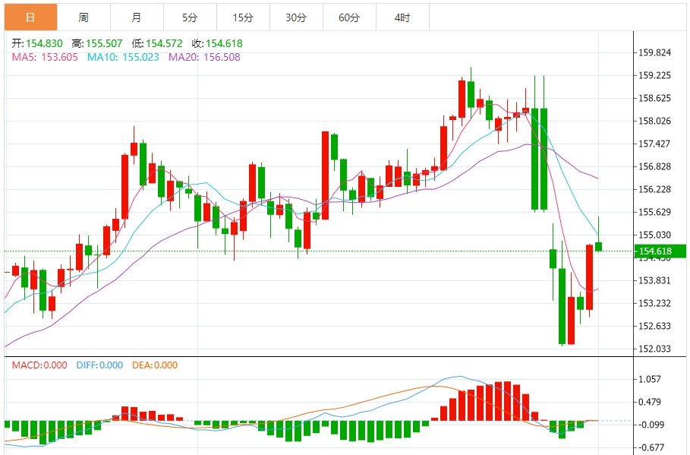Click the DEA: 0.000 label
The image size is (690, 455).
click(x=155, y=365)
